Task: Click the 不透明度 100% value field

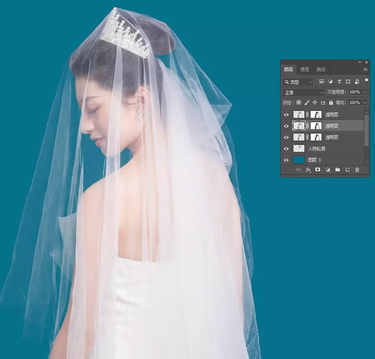Action: (355, 92)
